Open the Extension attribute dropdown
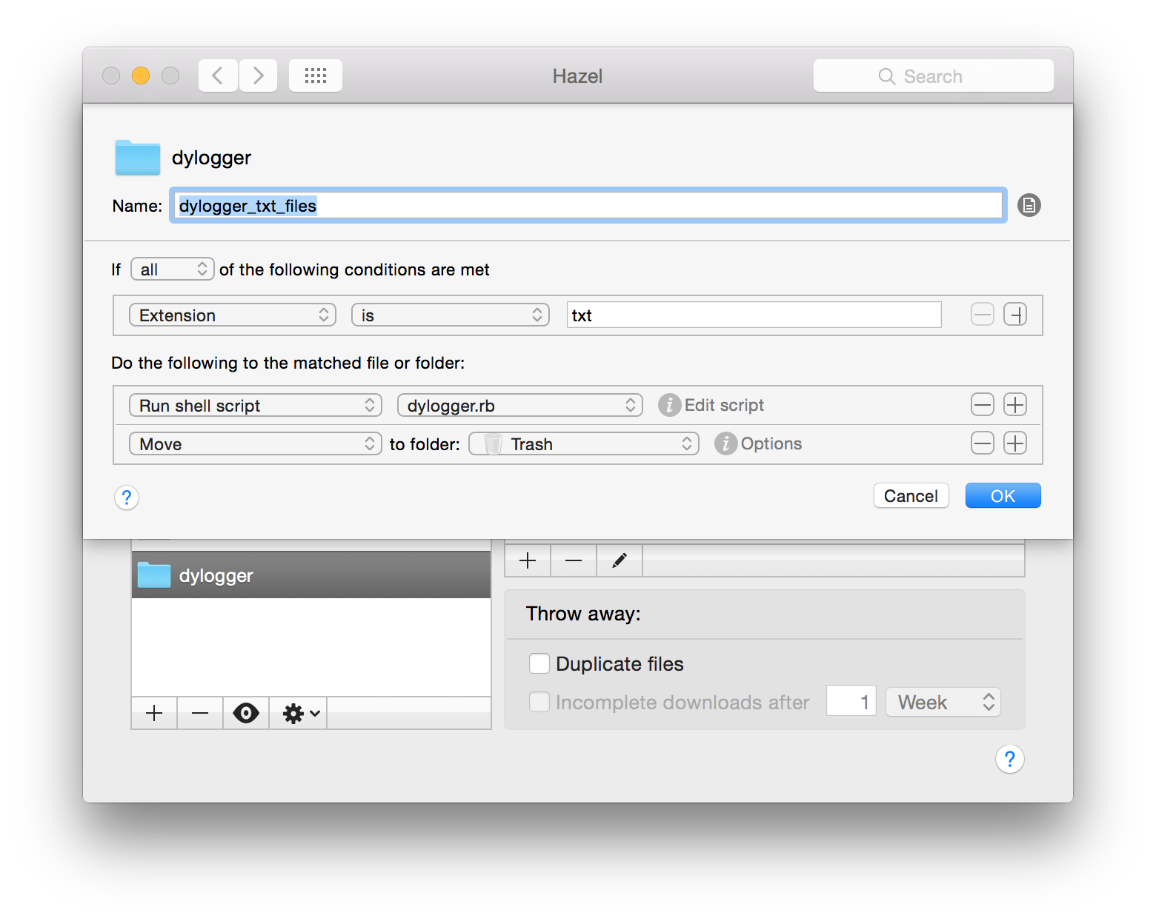1156x921 pixels. [x=233, y=315]
